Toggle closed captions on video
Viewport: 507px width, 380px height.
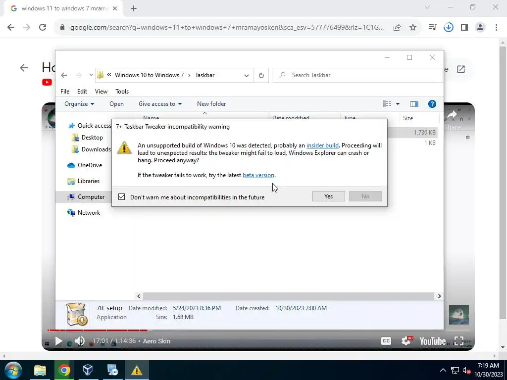pos(386,341)
